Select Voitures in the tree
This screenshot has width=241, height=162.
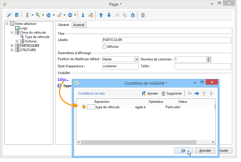[x=31, y=41]
